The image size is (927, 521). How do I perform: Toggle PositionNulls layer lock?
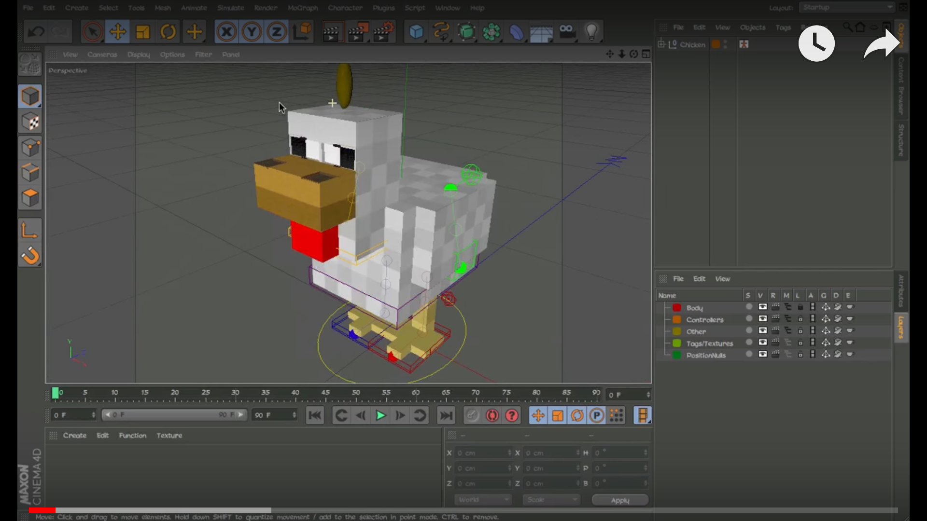[800, 354]
